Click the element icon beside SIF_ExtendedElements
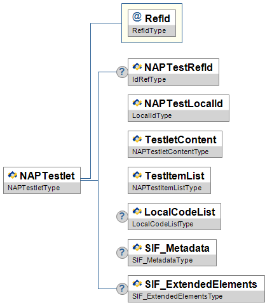 (x=137, y=283)
